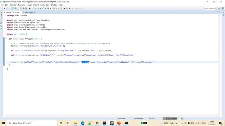
Task: Minimize the editor view
Action: 217,12
